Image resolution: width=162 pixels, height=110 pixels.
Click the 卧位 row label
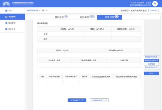(45, 34)
